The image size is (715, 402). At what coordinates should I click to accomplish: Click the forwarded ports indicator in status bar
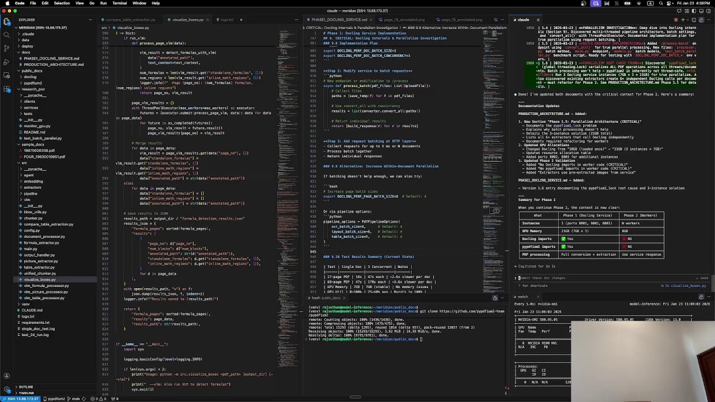pyautogui.click(x=115, y=399)
